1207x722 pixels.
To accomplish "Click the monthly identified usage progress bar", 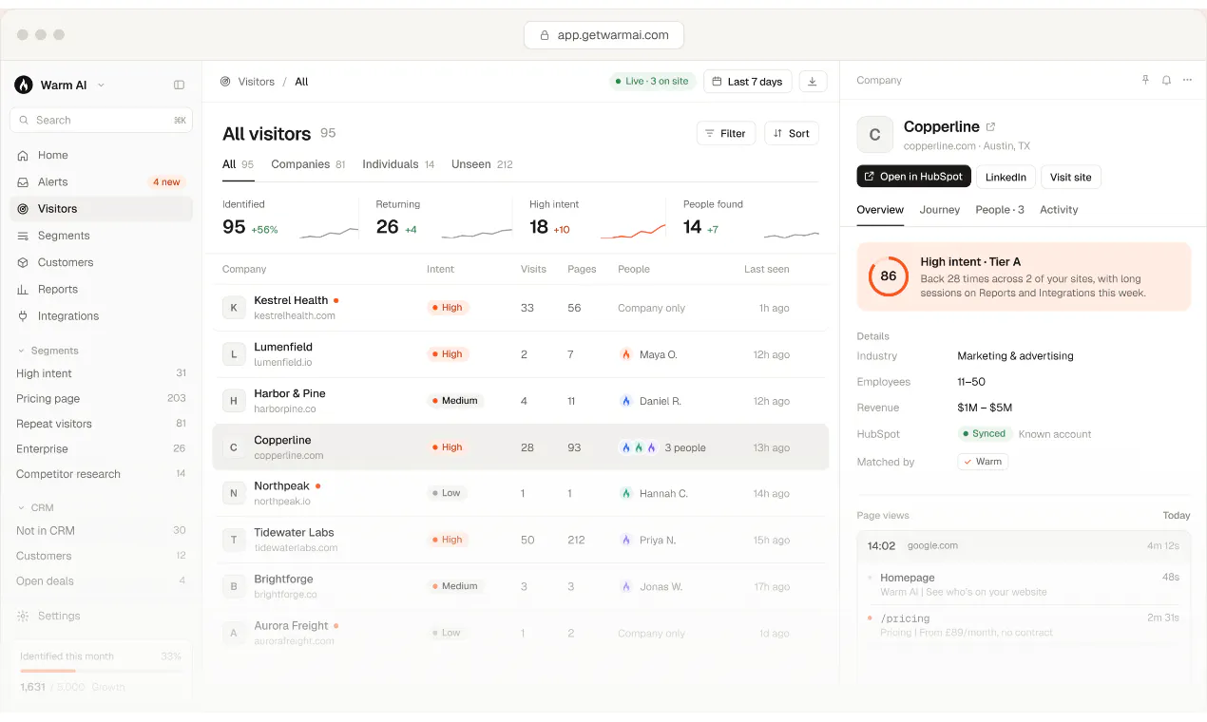I will click(x=101, y=671).
